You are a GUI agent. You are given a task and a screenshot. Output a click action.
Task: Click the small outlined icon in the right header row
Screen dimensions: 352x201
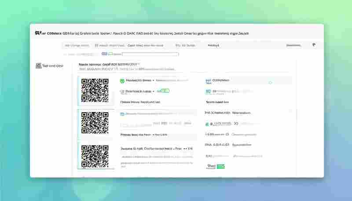click(x=270, y=83)
